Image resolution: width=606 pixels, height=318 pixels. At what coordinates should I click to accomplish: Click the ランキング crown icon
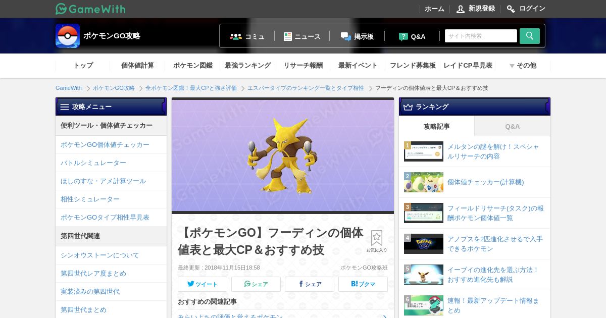click(408, 107)
